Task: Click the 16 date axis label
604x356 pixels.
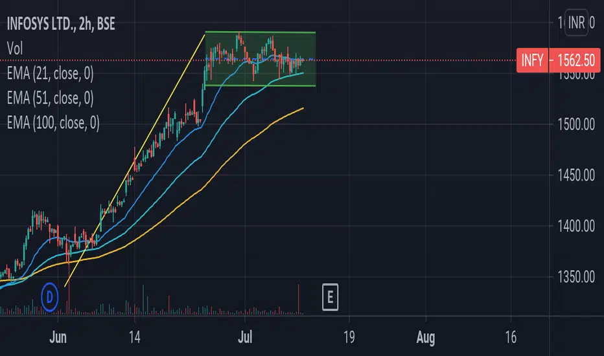Action: pos(511,337)
